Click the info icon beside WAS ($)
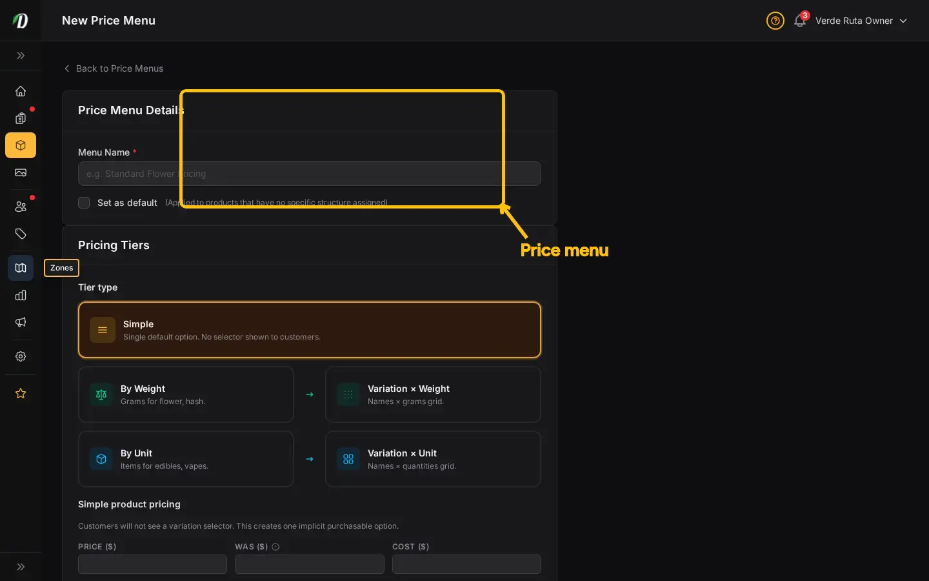929x581 pixels. pyautogui.click(x=275, y=547)
